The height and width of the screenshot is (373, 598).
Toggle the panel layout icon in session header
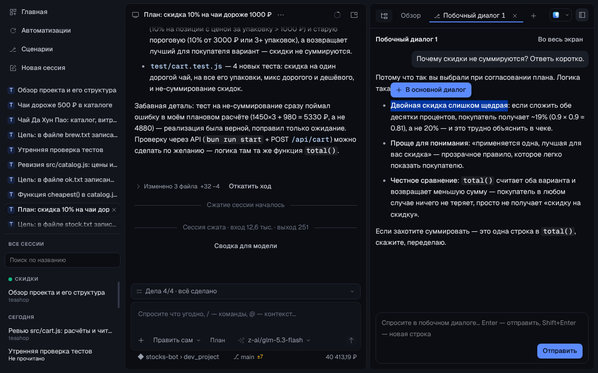pyautogui.click(x=354, y=15)
